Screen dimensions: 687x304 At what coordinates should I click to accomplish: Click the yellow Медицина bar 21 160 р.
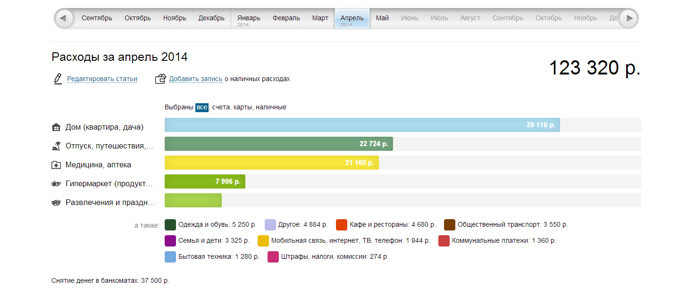[272, 163]
